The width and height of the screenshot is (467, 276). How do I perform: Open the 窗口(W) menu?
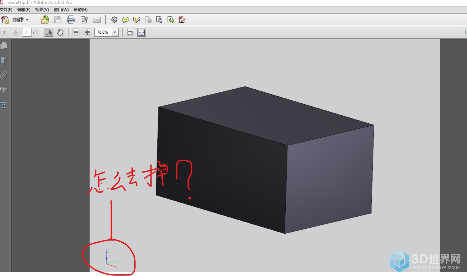click(61, 10)
